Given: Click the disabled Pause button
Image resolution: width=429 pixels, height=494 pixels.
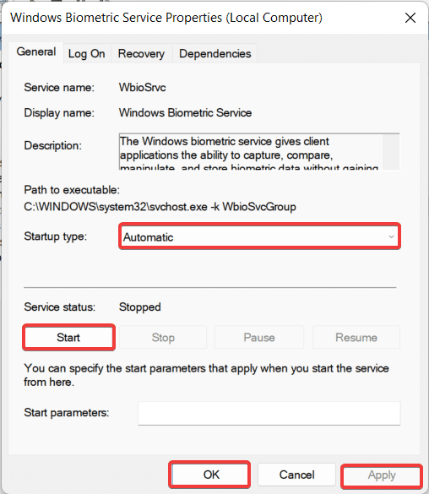Looking at the screenshot, I should point(259,338).
